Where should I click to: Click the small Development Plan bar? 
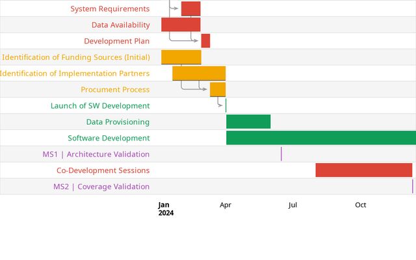[205, 41]
